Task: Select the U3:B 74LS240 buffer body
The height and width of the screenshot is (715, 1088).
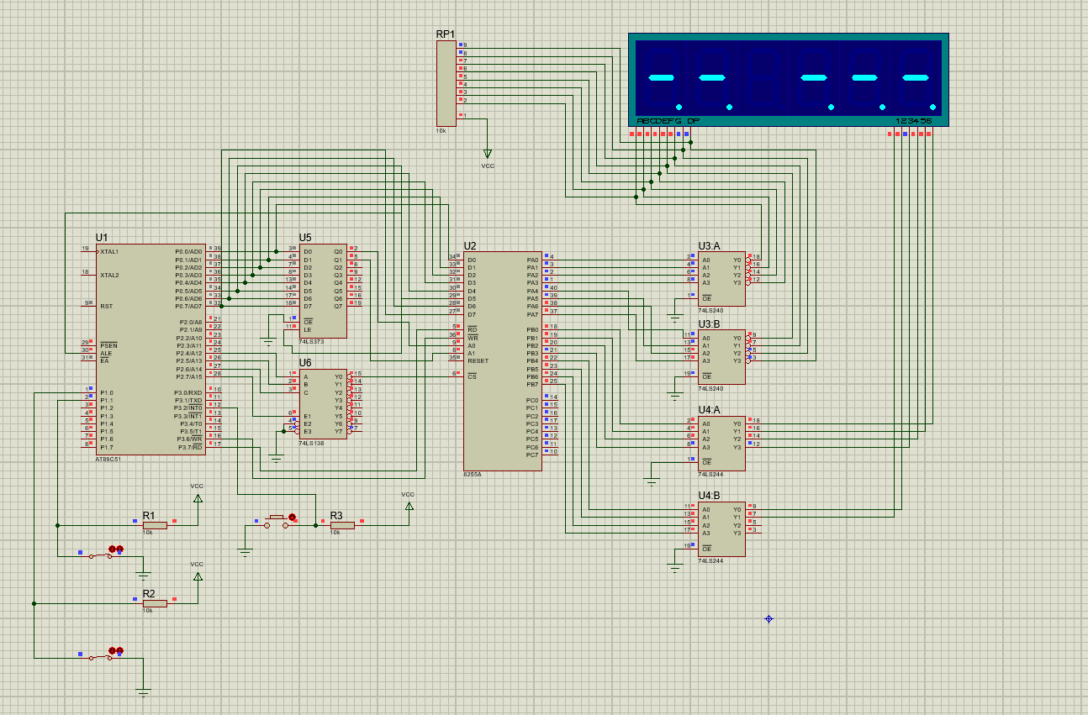Action: pos(721,357)
